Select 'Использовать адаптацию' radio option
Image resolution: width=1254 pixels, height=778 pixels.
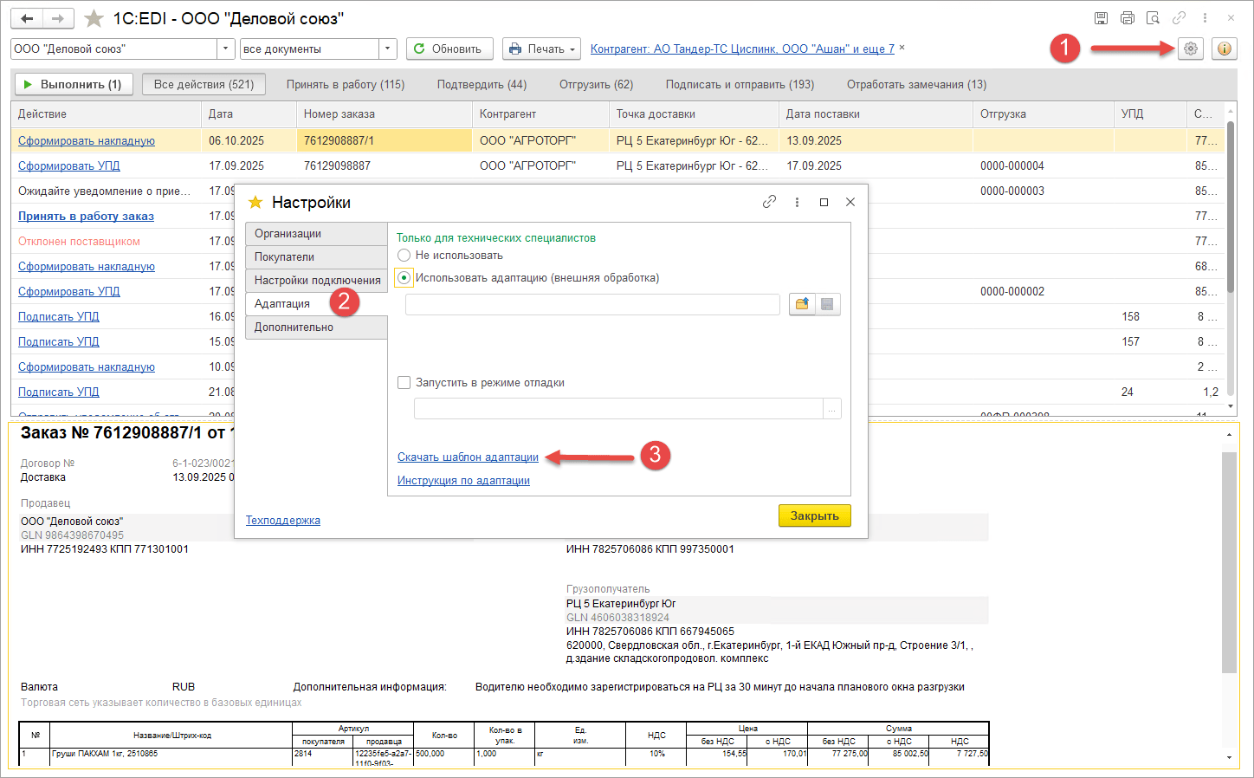[404, 278]
